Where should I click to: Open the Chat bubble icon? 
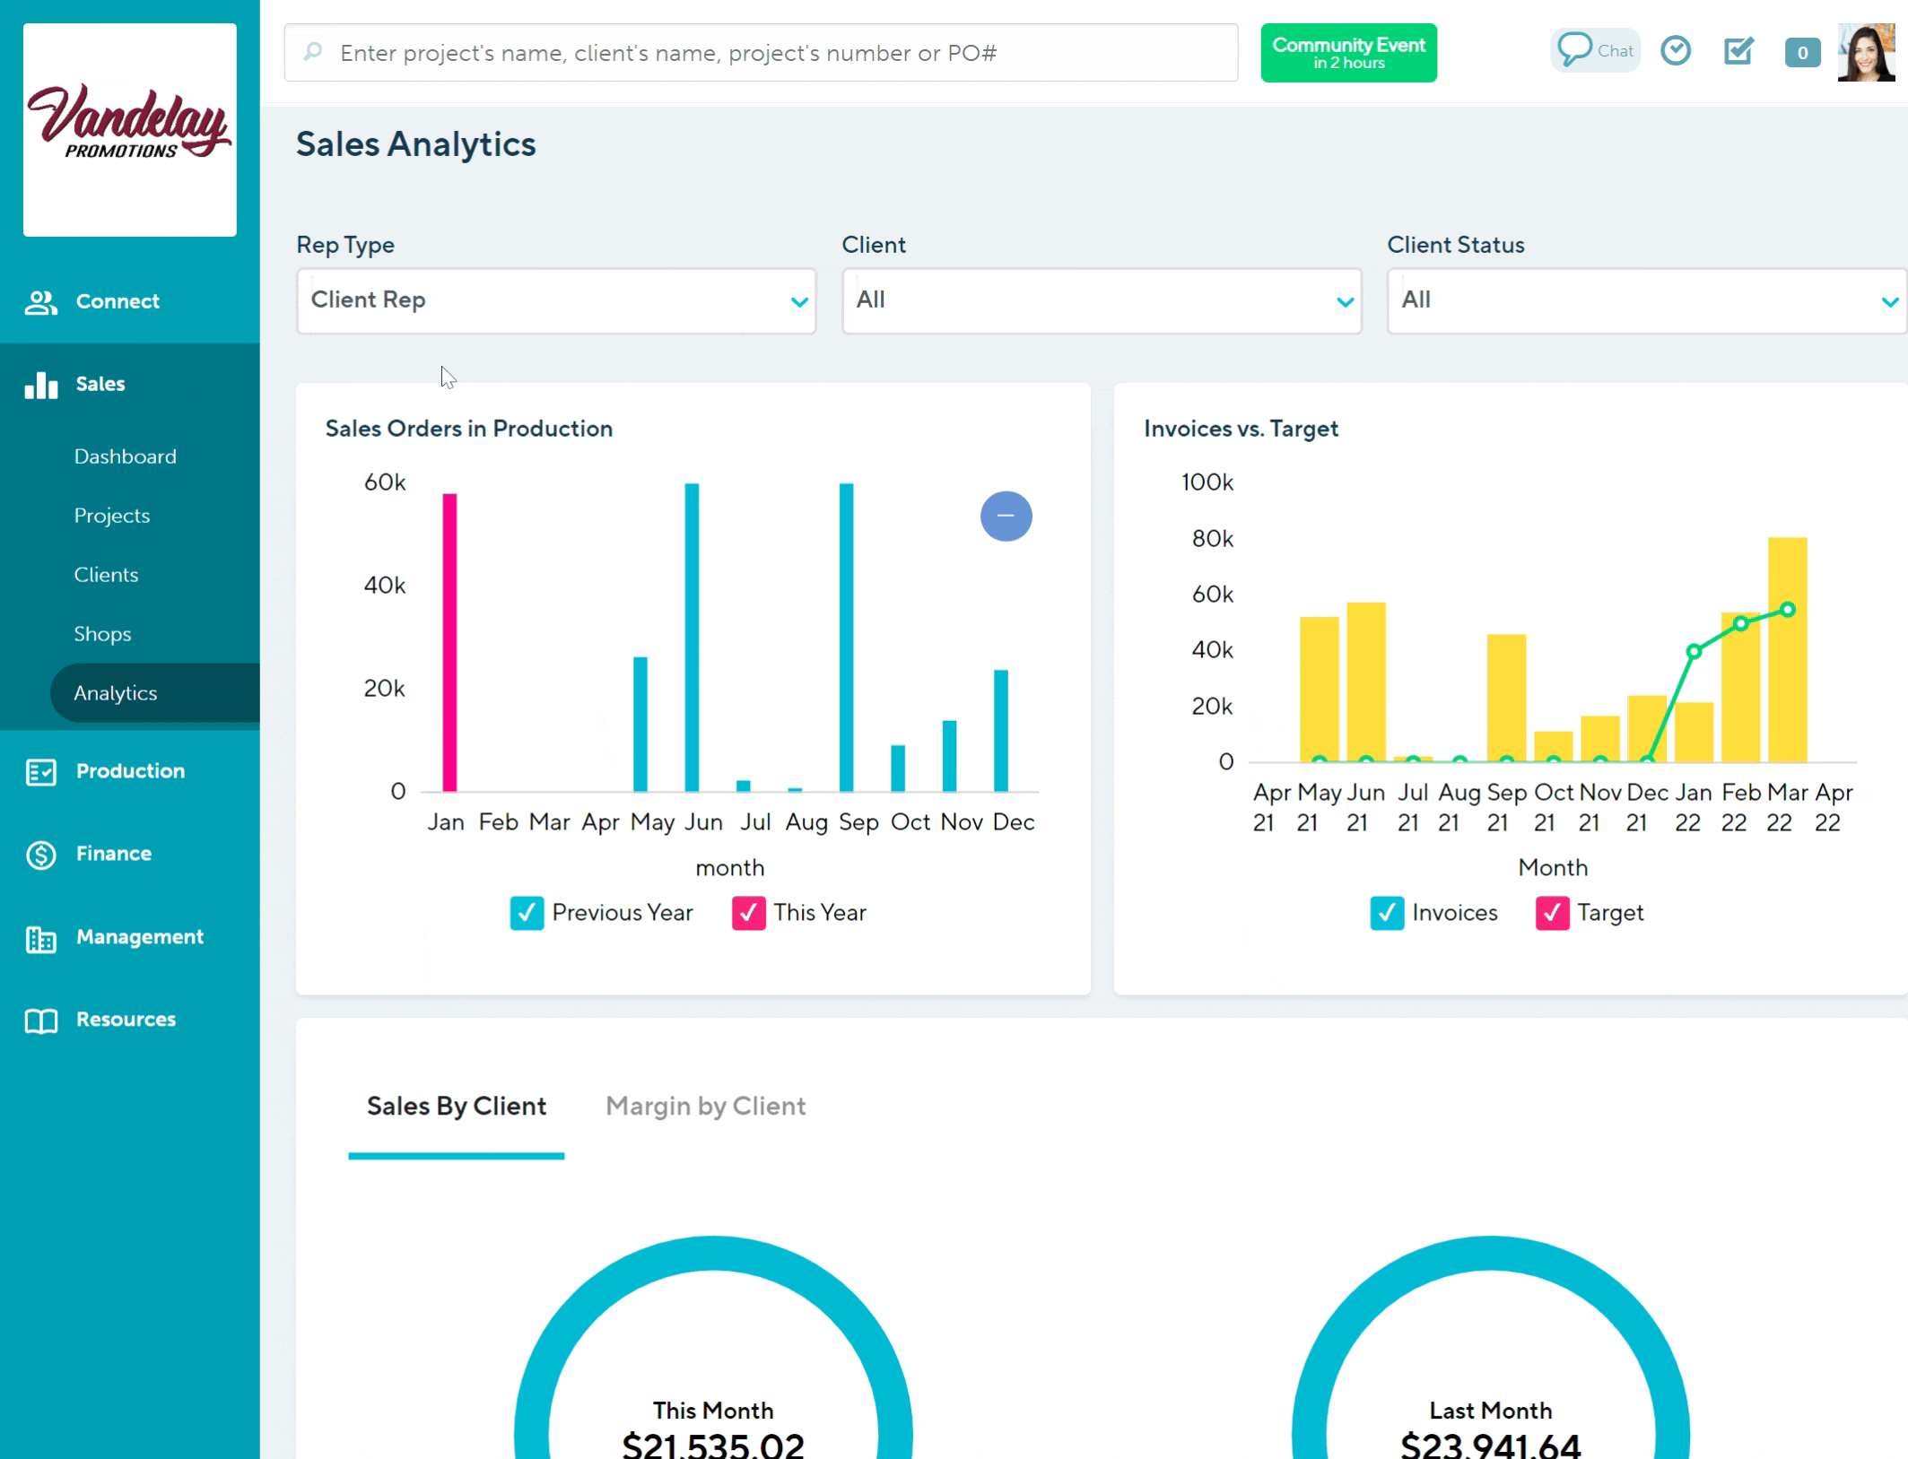pyautogui.click(x=1575, y=50)
